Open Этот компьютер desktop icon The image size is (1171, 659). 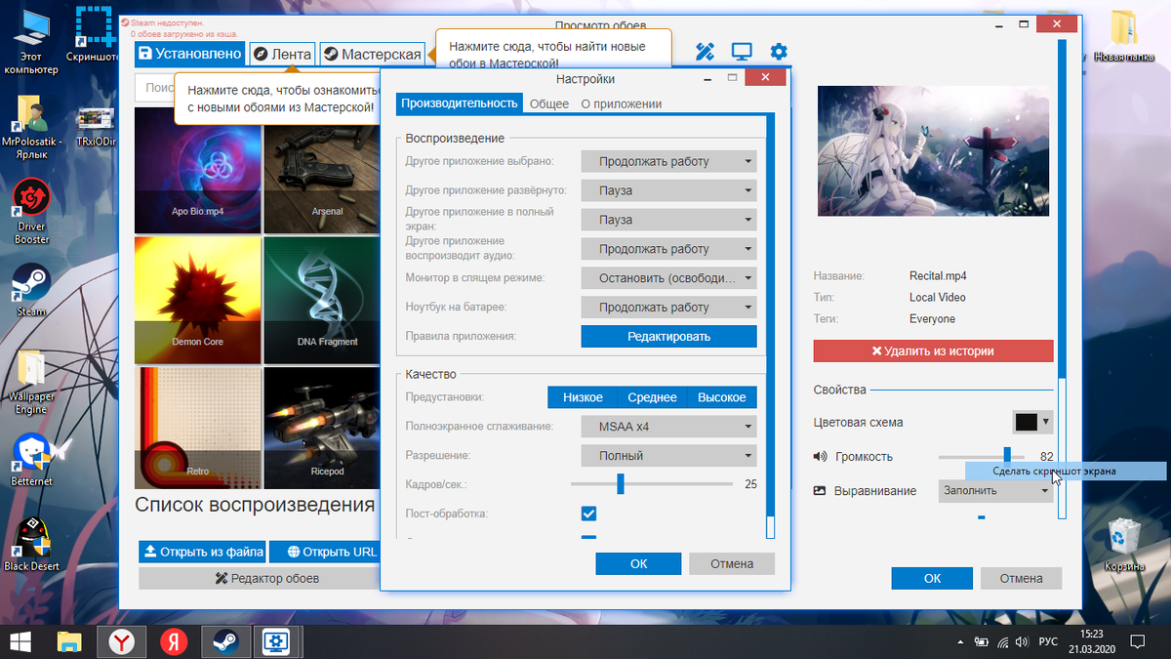[x=29, y=41]
